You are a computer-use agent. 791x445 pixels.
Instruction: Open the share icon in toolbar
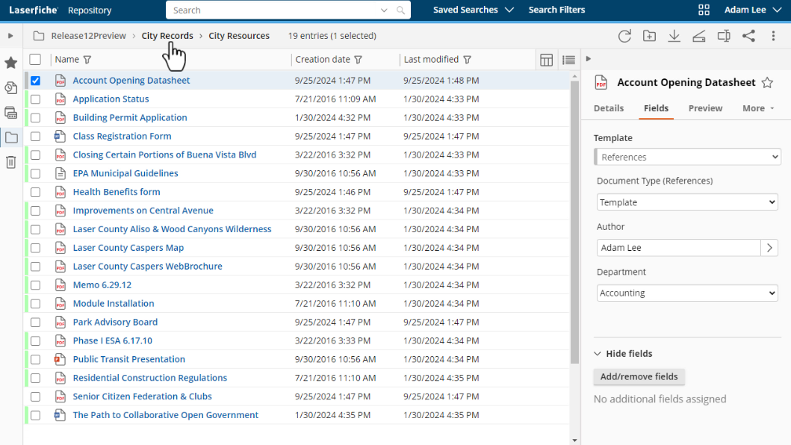(748, 36)
